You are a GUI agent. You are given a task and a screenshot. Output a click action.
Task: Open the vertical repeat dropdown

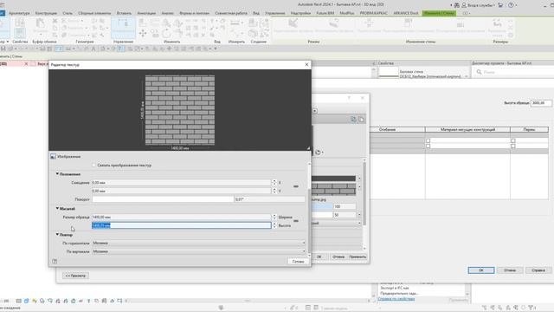tap(198, 251)
